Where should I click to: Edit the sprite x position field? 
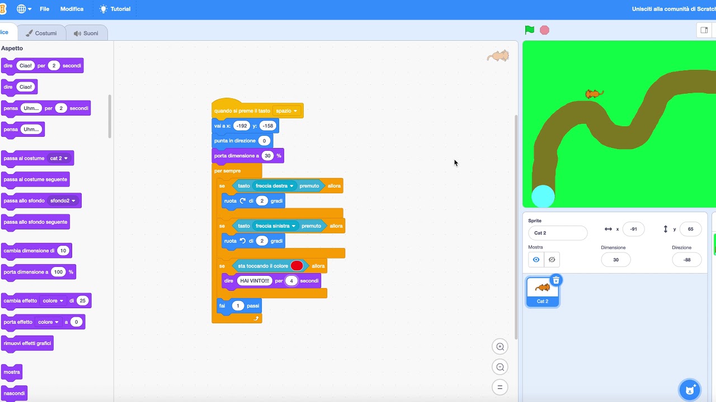(x=633, y=229)
